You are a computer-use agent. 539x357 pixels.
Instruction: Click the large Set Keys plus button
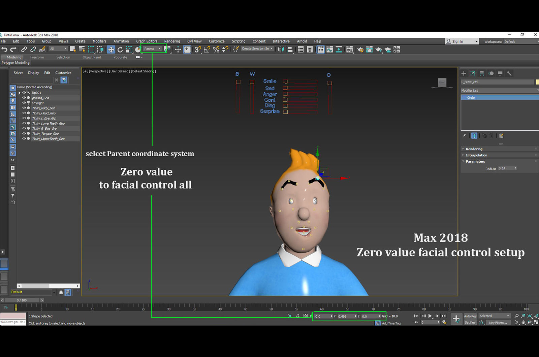pyautogui.click(x=456, y=319)
